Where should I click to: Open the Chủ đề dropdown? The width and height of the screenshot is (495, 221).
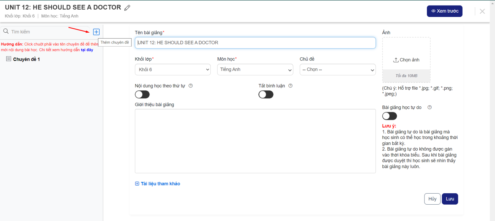[x=338, y=70]
